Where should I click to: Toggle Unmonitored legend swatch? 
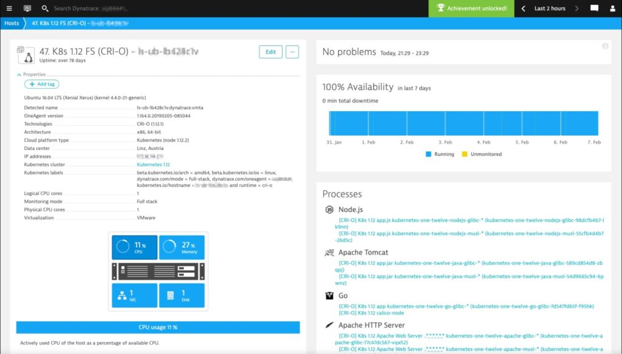pyautogui.click(x=465, y=154)
